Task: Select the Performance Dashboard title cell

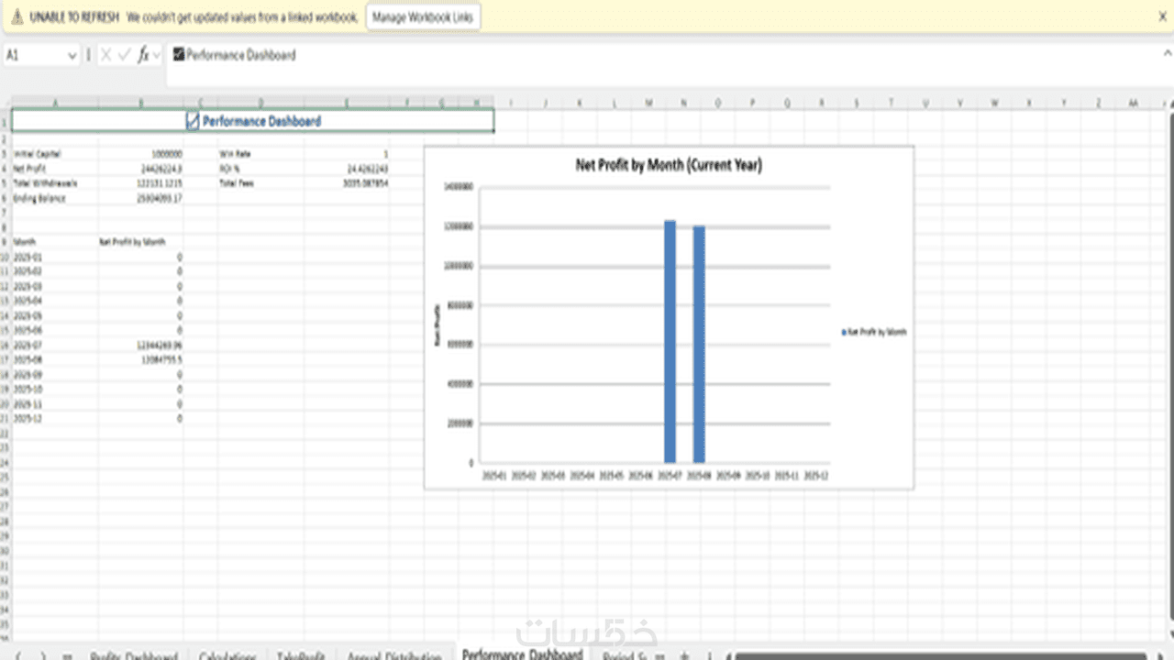Action: point(253,121)
